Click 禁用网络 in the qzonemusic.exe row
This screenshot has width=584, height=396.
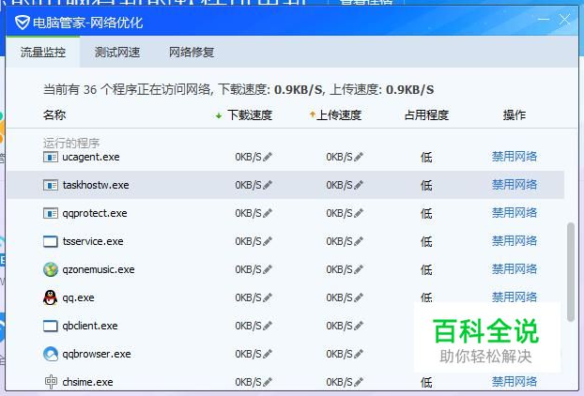click(515, 269)
